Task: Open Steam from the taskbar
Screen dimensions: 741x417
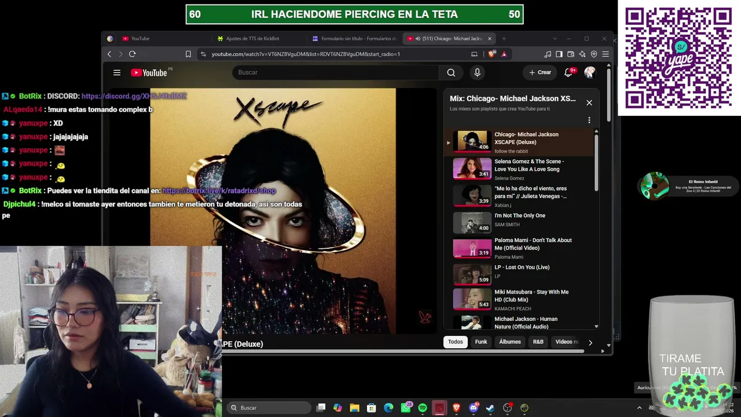Action: (x=490, y=408)
